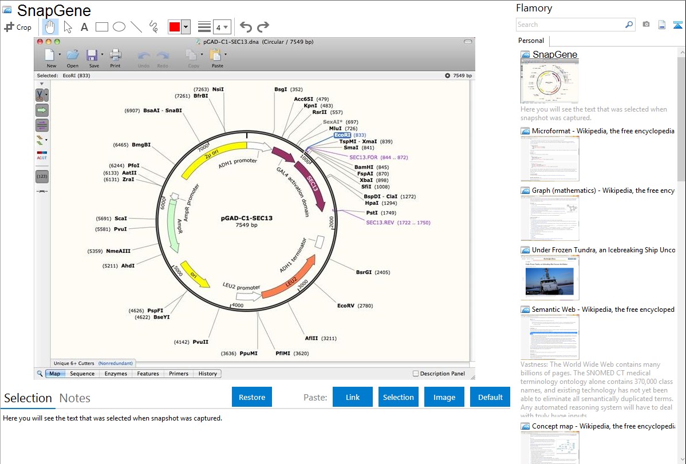
Task: Click the Copy icon in SnapGene toolbar
Action: coord(191,55)
